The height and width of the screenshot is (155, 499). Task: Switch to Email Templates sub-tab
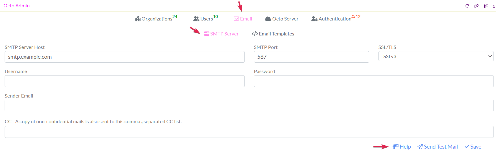click(273, 34)
